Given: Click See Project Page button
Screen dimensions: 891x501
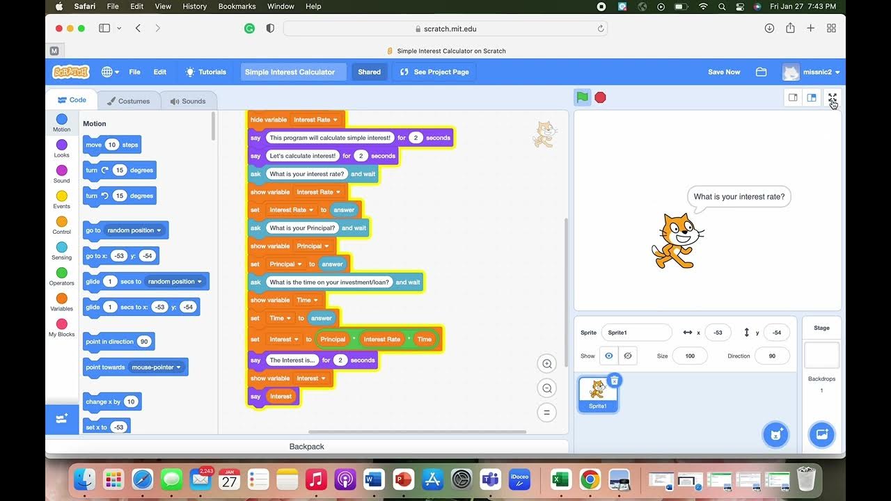Looking at the screenshot, I should pyautogui.click(x=434, y=72).
